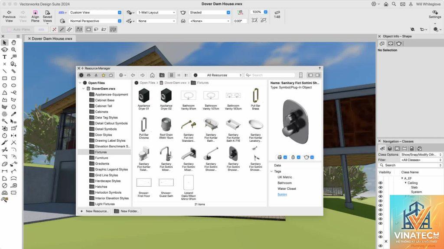Collapse the Tags section in preview
444x249 pixels.
271,171
